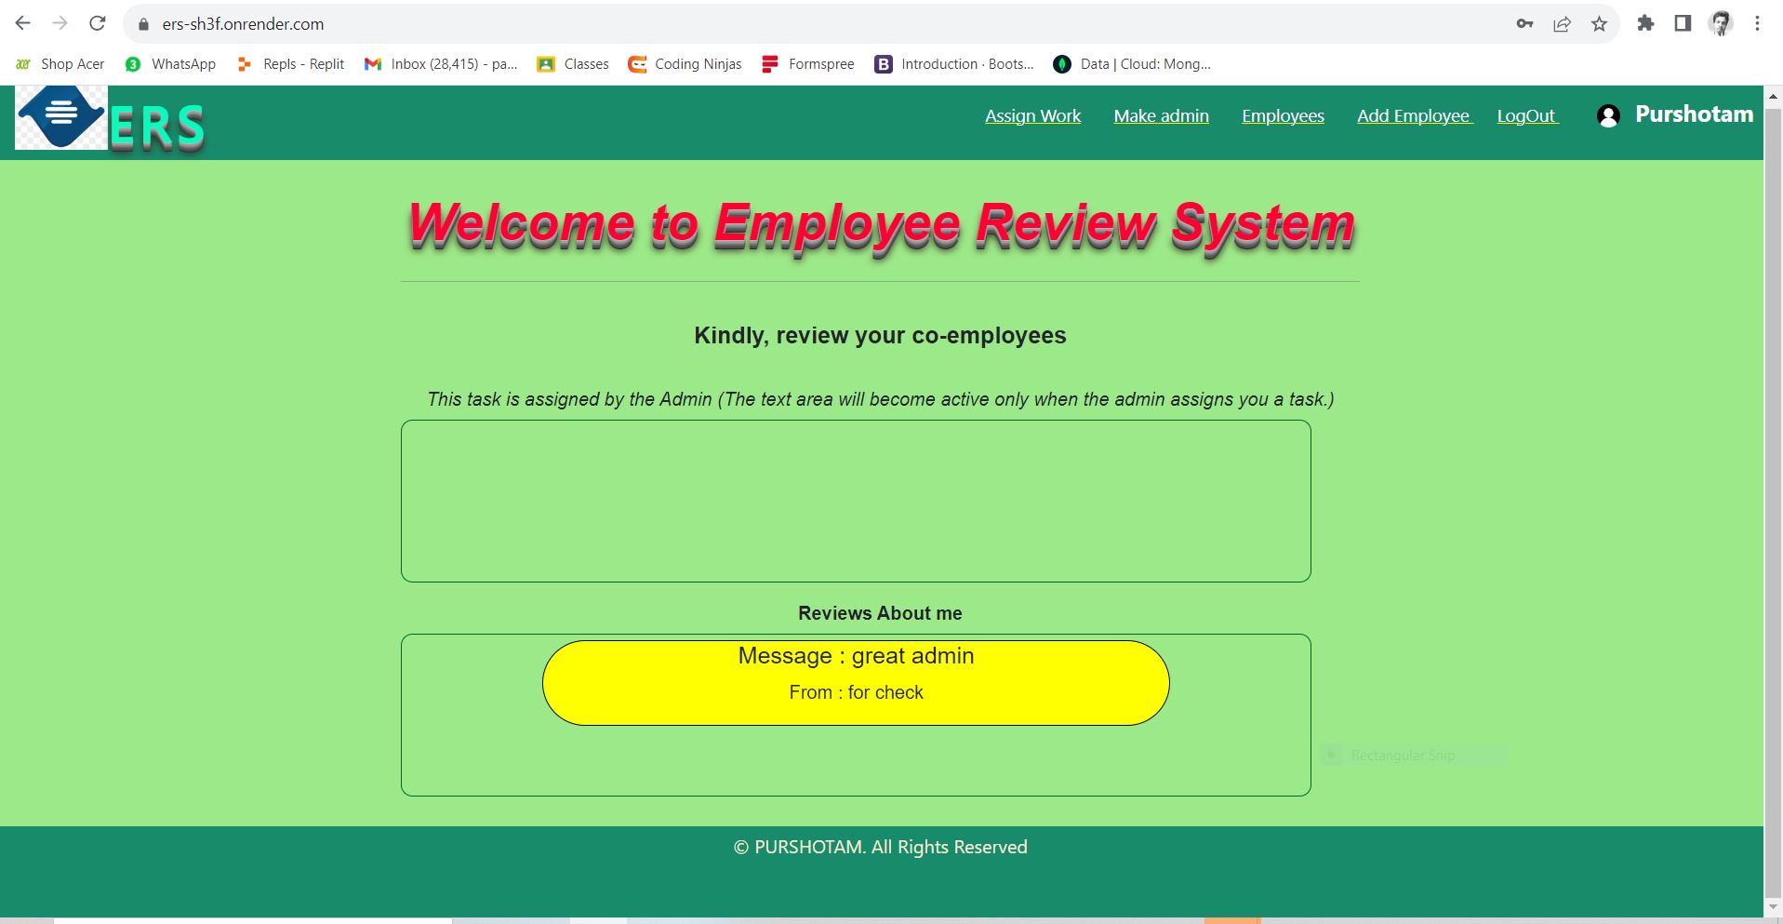The image size is (1783, 924).
Task: Click the saved passwords key icon
Action: coord(1524,23)
